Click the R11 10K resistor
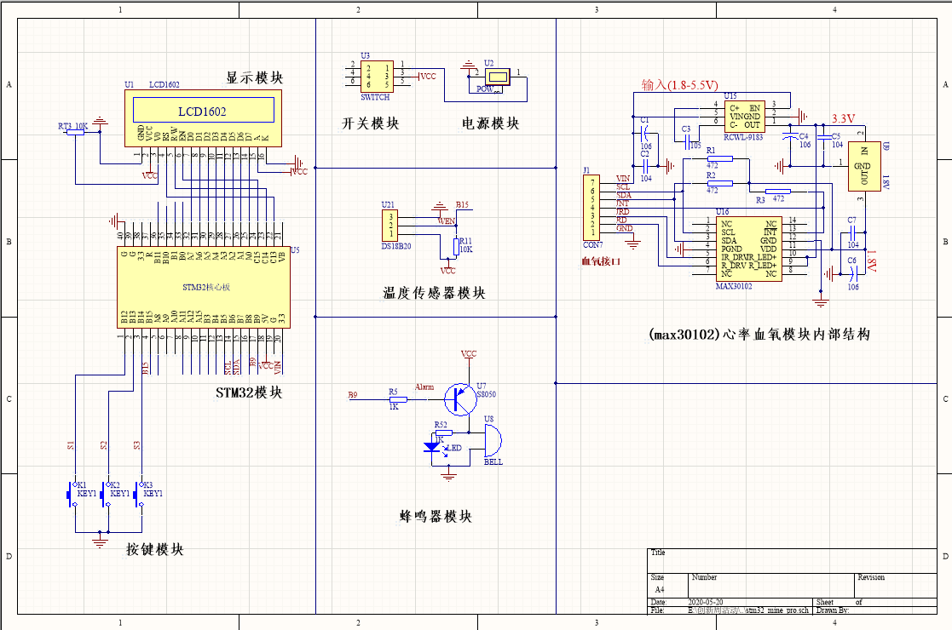 [x=455, y=245]
